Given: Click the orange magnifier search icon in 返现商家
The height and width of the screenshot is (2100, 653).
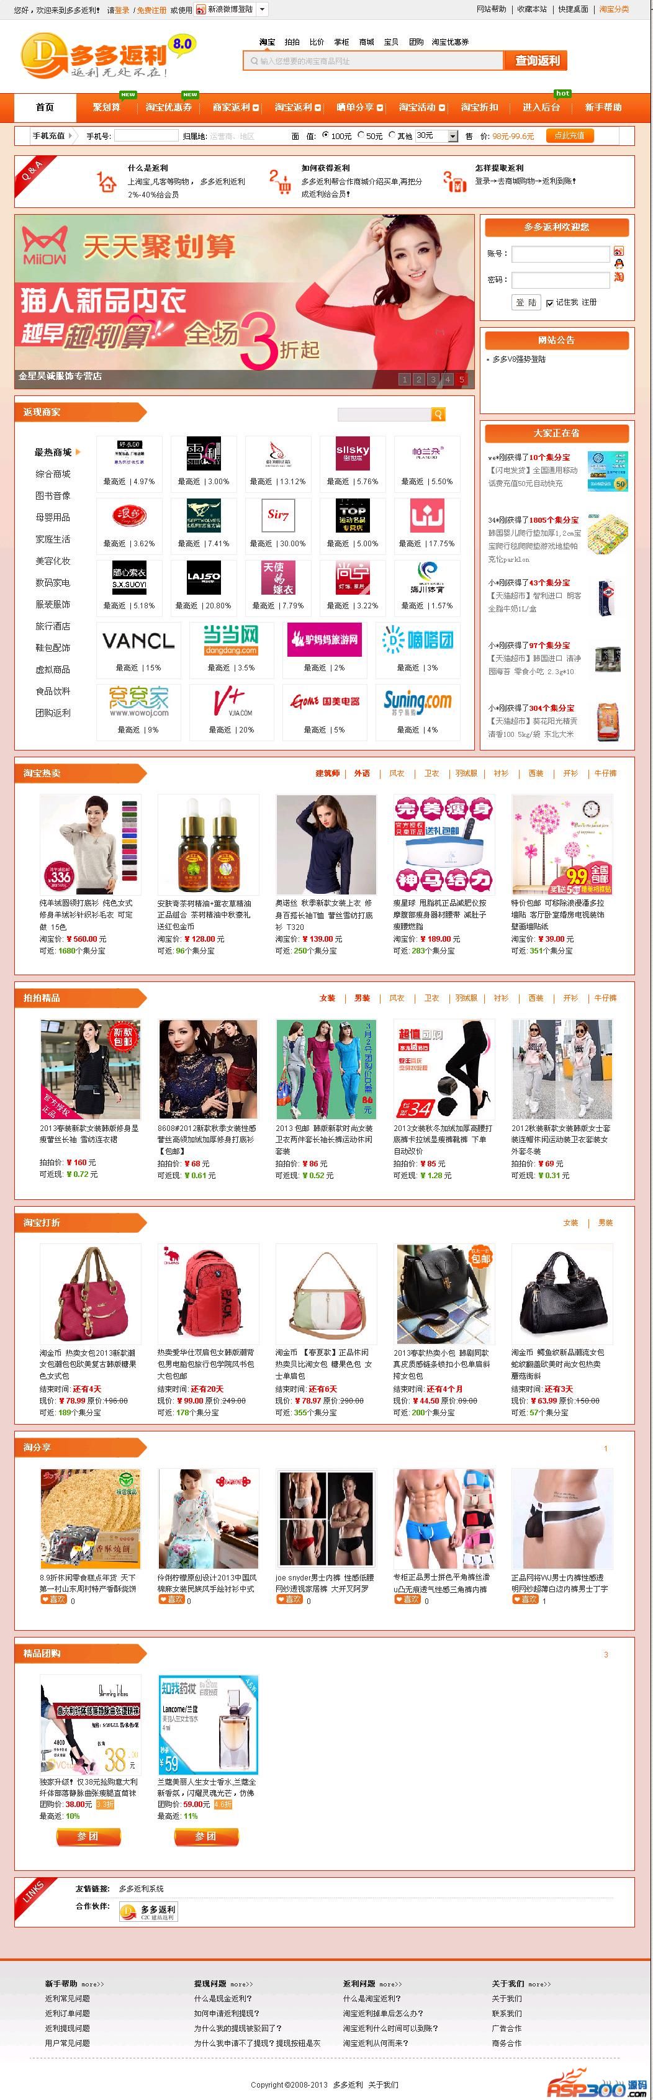Looking at the screenshot, I should (438, 414).
